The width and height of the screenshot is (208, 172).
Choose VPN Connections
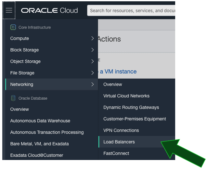[x=121, y=130]
